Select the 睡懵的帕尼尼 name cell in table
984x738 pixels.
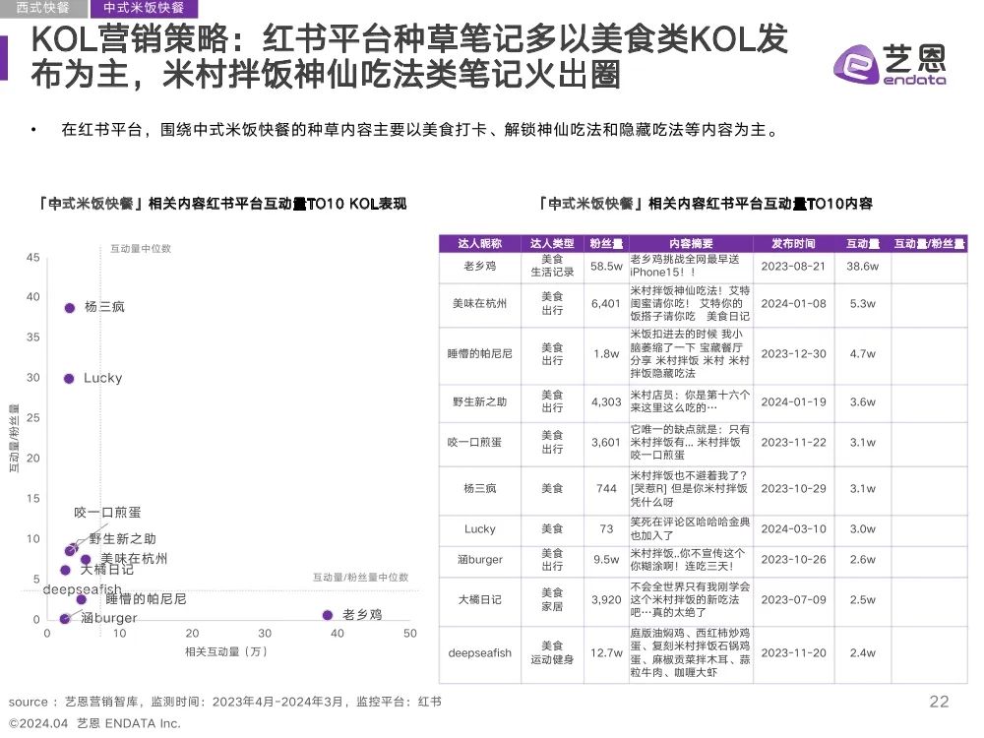pos(480,354)
